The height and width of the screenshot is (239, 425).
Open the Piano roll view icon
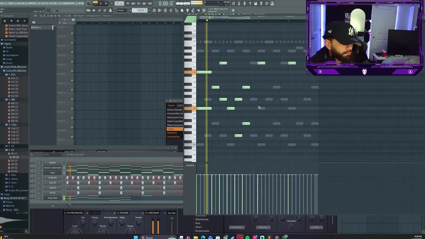160,10
